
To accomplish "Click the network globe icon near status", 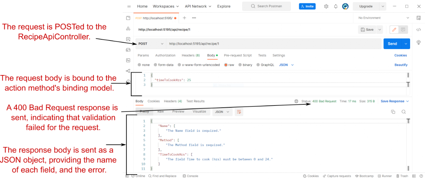I will tap(296, 101).
